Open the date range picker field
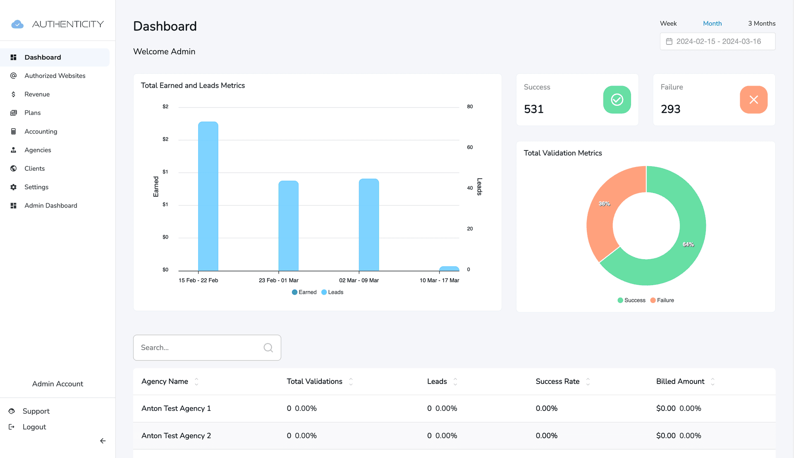The image size is (794, 458). [x=717, y=41]
